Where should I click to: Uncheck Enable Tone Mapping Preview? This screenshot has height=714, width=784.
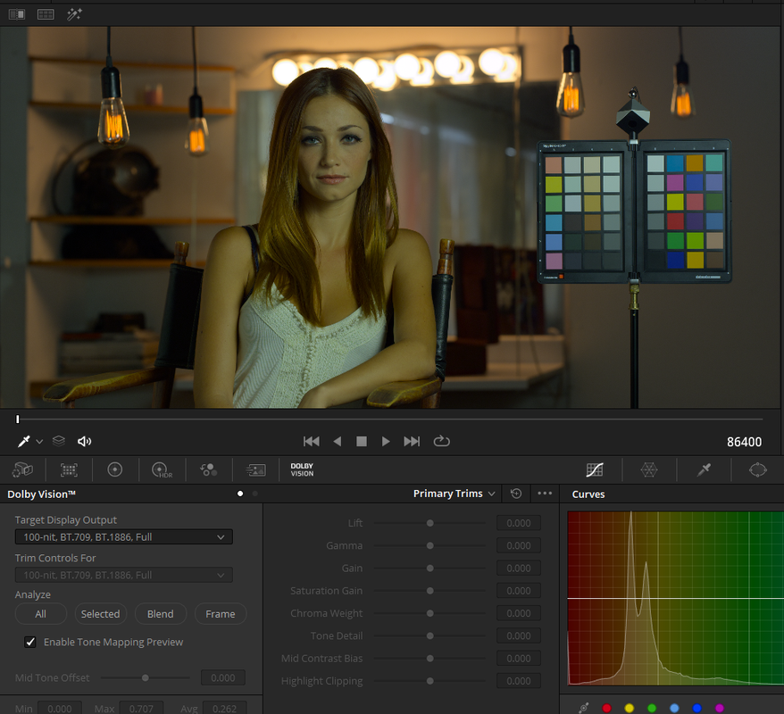[x=30, y=642]
